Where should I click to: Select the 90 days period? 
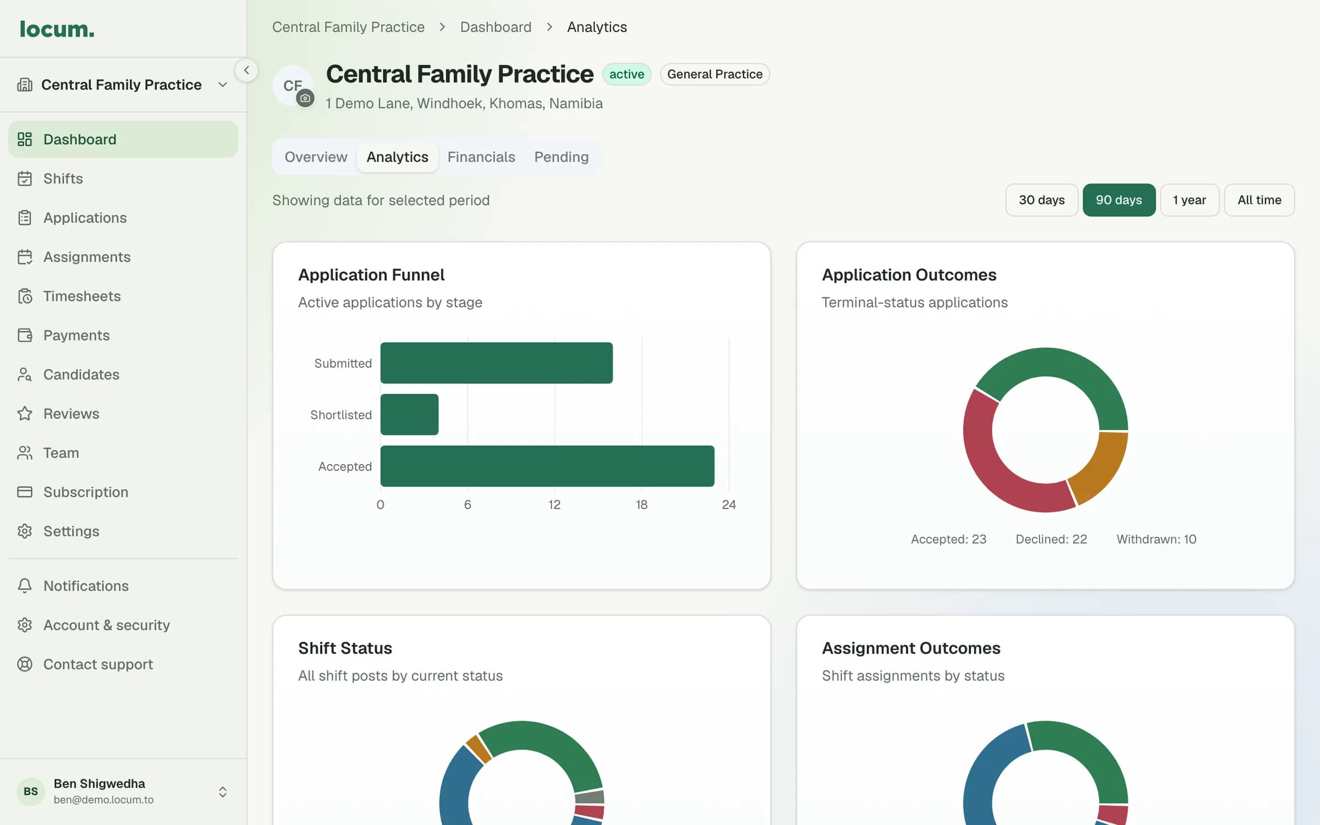pyautogui.click(x=1119, y=200)
